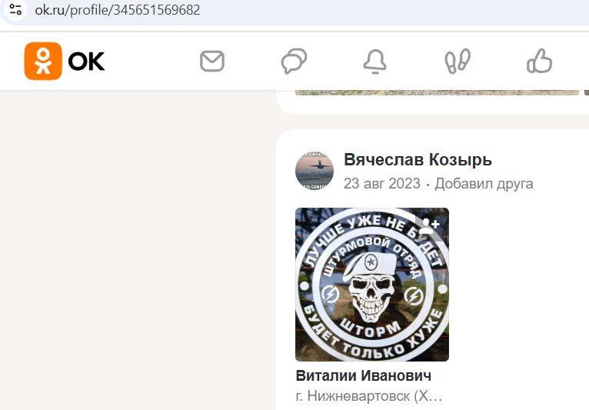Click the profile ID in the URL

(157, 10)
